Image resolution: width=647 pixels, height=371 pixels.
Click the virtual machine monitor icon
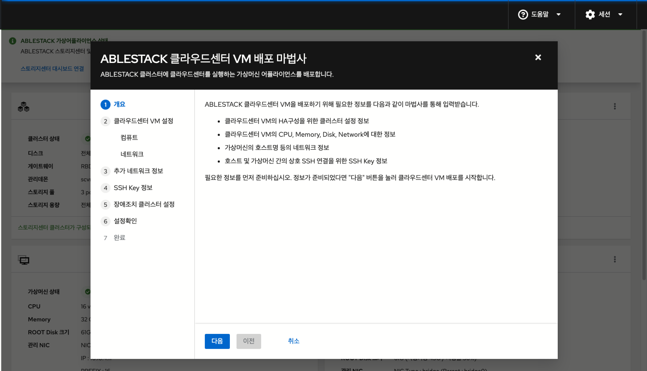[23, 259]
